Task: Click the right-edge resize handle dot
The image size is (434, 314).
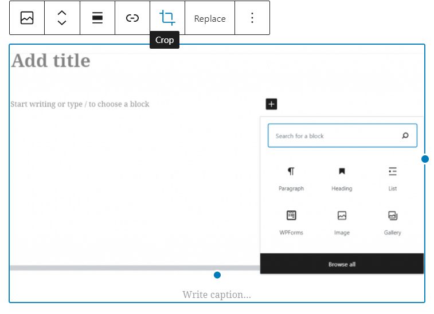Action: [x=425, y=159]
